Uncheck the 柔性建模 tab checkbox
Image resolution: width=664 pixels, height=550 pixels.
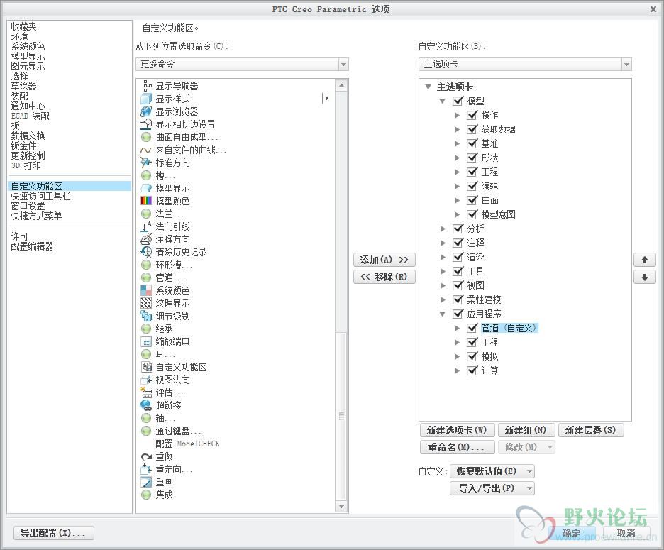pos(458,299)
